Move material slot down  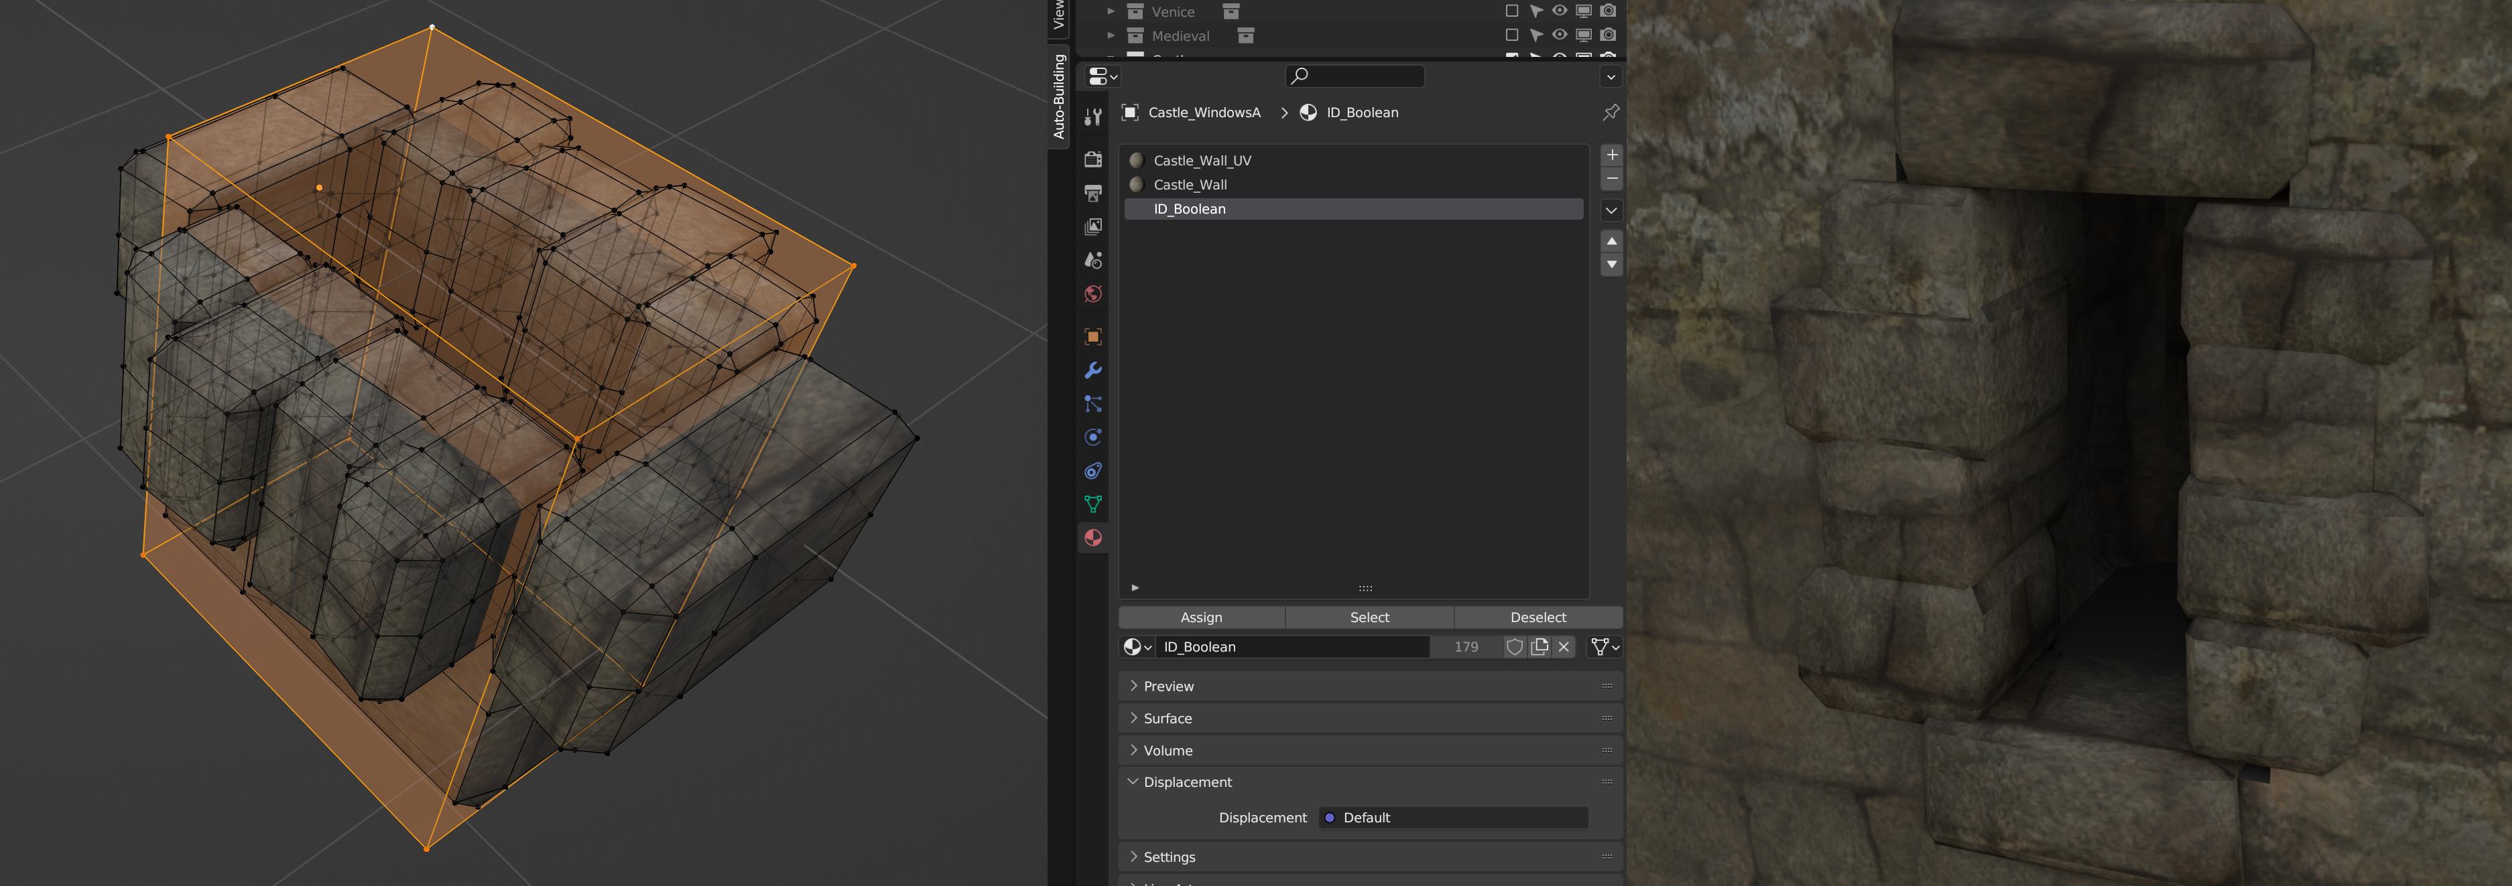click(x=1612, y=264)
